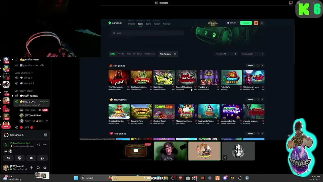Viewport: 323px width, 182px height.
Task: Click See All for New Games
Action: coord(250,100)
